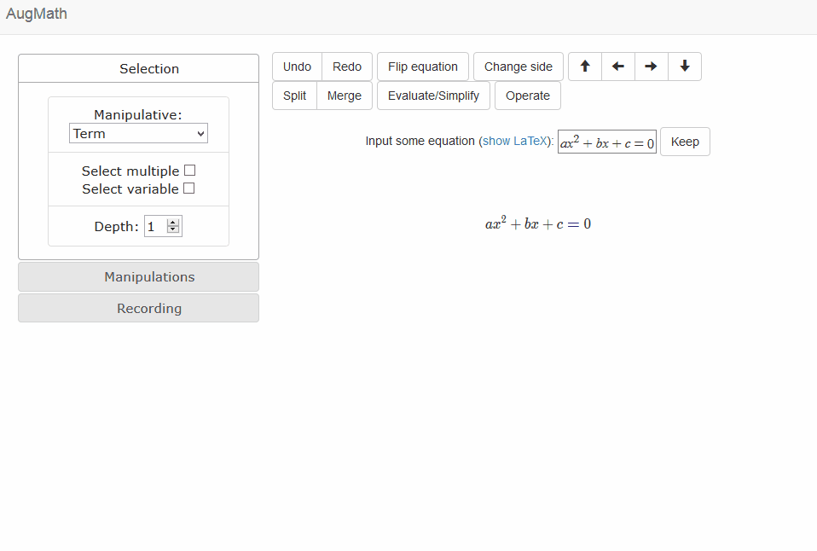817x551 pixels.
Task: Click the up arrow button
Action: tap(585, 67)
